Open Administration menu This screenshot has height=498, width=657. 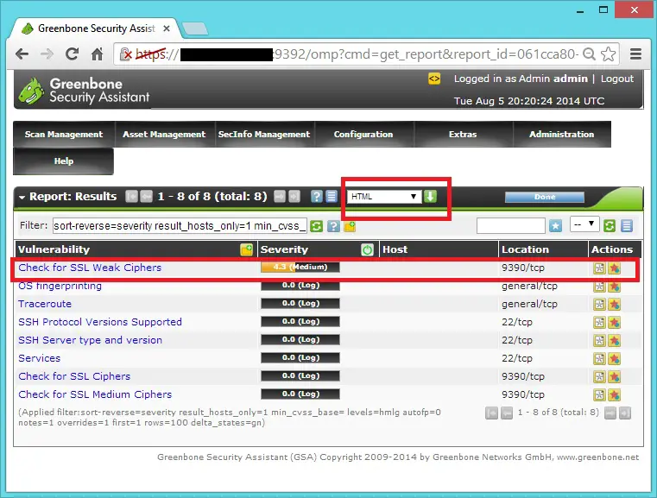pos(561,135)
